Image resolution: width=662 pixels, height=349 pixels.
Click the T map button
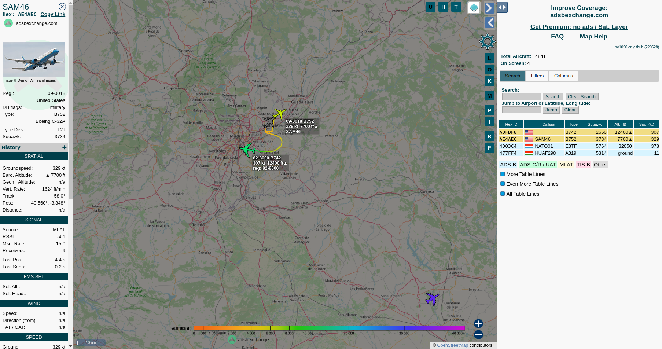(456, 7)
